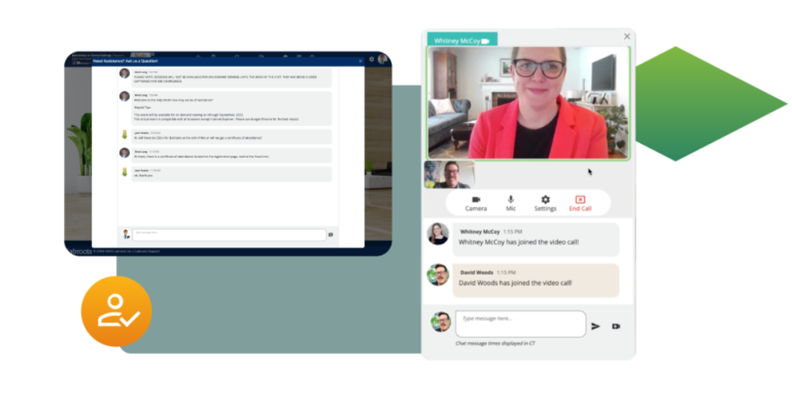The width and height of the screenshot is (792, 396).
Task: Click agent avatar beside the 'PLEASE NOTE' message
Action: [125, 73]
